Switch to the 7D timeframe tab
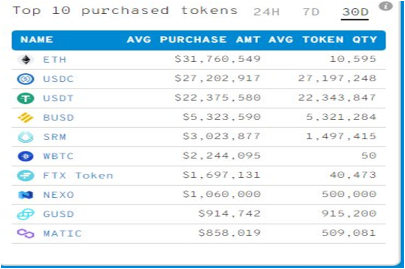Screen dimensions: 405x269 click(311, 12)
